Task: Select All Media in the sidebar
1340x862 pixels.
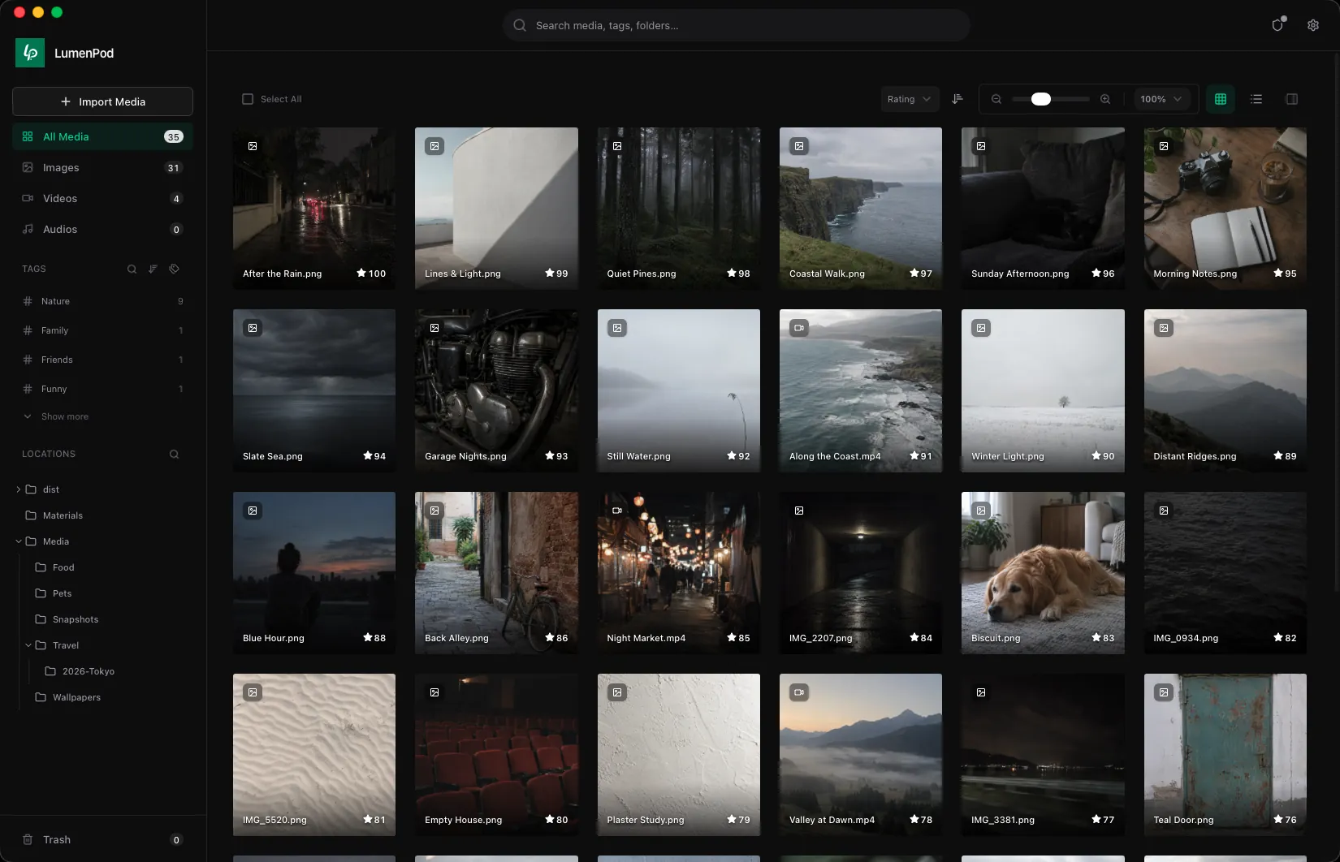Action: click(102, 136)
